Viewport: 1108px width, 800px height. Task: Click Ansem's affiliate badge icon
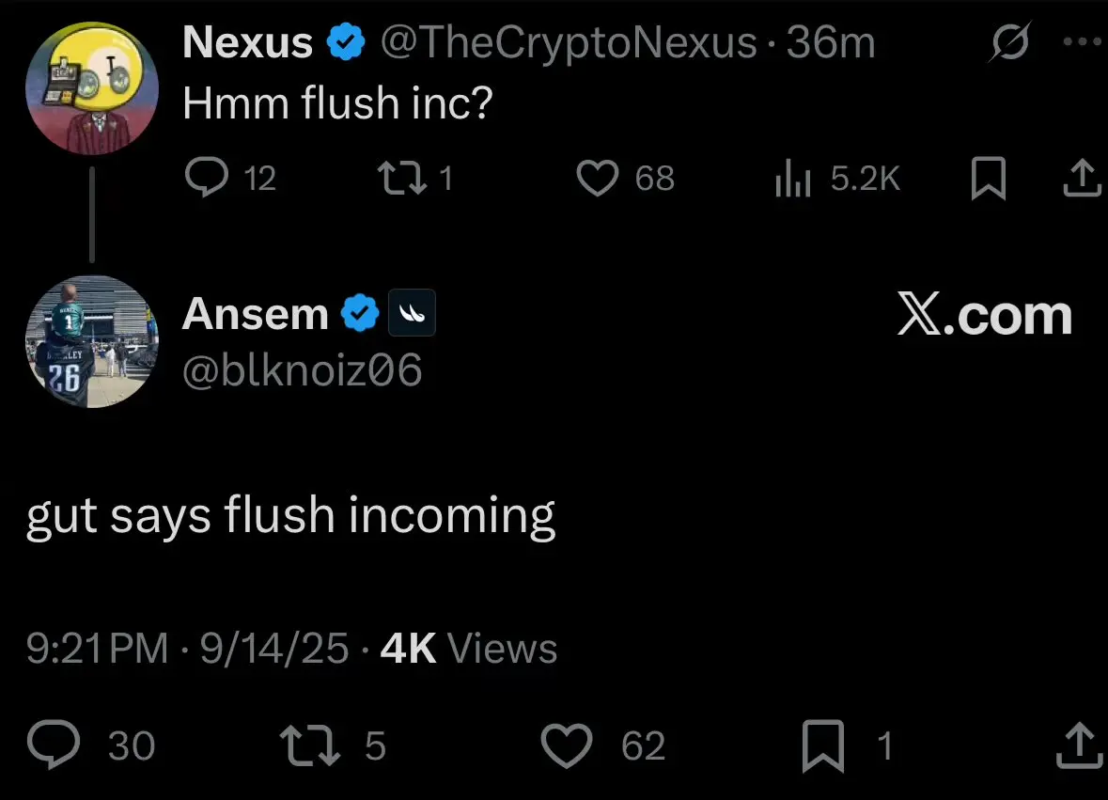coord(412,313)
